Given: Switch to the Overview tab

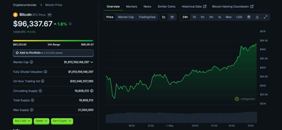Looking at the screenshot, I should [113, 7].
